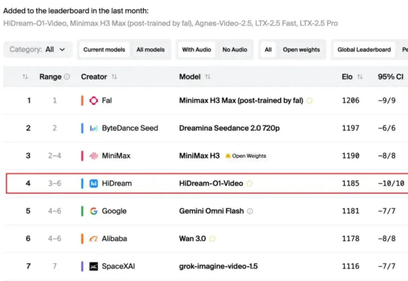Click the Google G logo icon
Viewport: 408px width, 281px height.
(x=94, y=211)
